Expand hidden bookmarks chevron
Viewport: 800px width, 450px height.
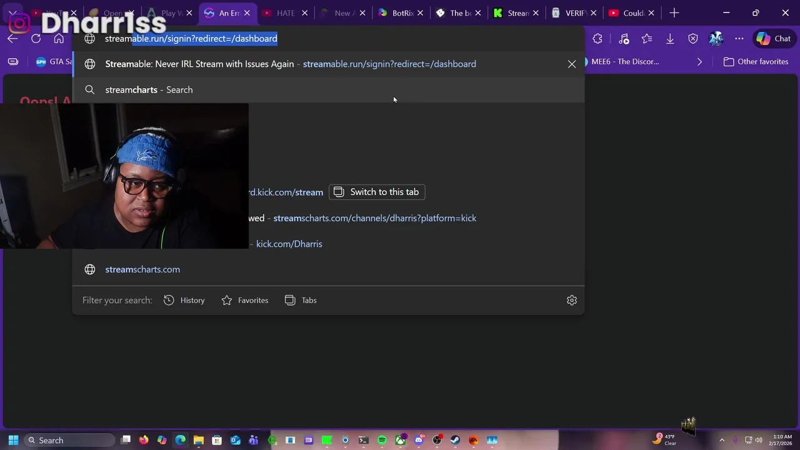tap(699, 61)
